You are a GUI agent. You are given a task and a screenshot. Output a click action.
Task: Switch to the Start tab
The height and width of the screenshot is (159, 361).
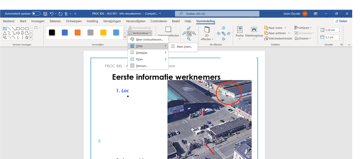coord(23,21)
